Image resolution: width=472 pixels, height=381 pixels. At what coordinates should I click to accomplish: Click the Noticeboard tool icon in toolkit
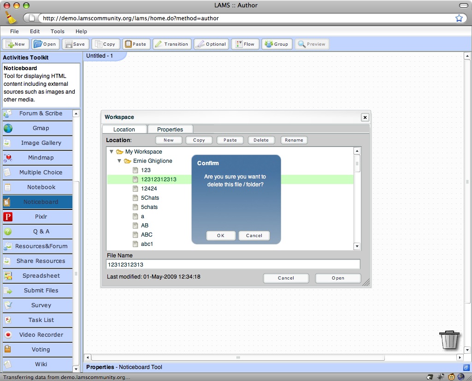[x=8, y=202]
